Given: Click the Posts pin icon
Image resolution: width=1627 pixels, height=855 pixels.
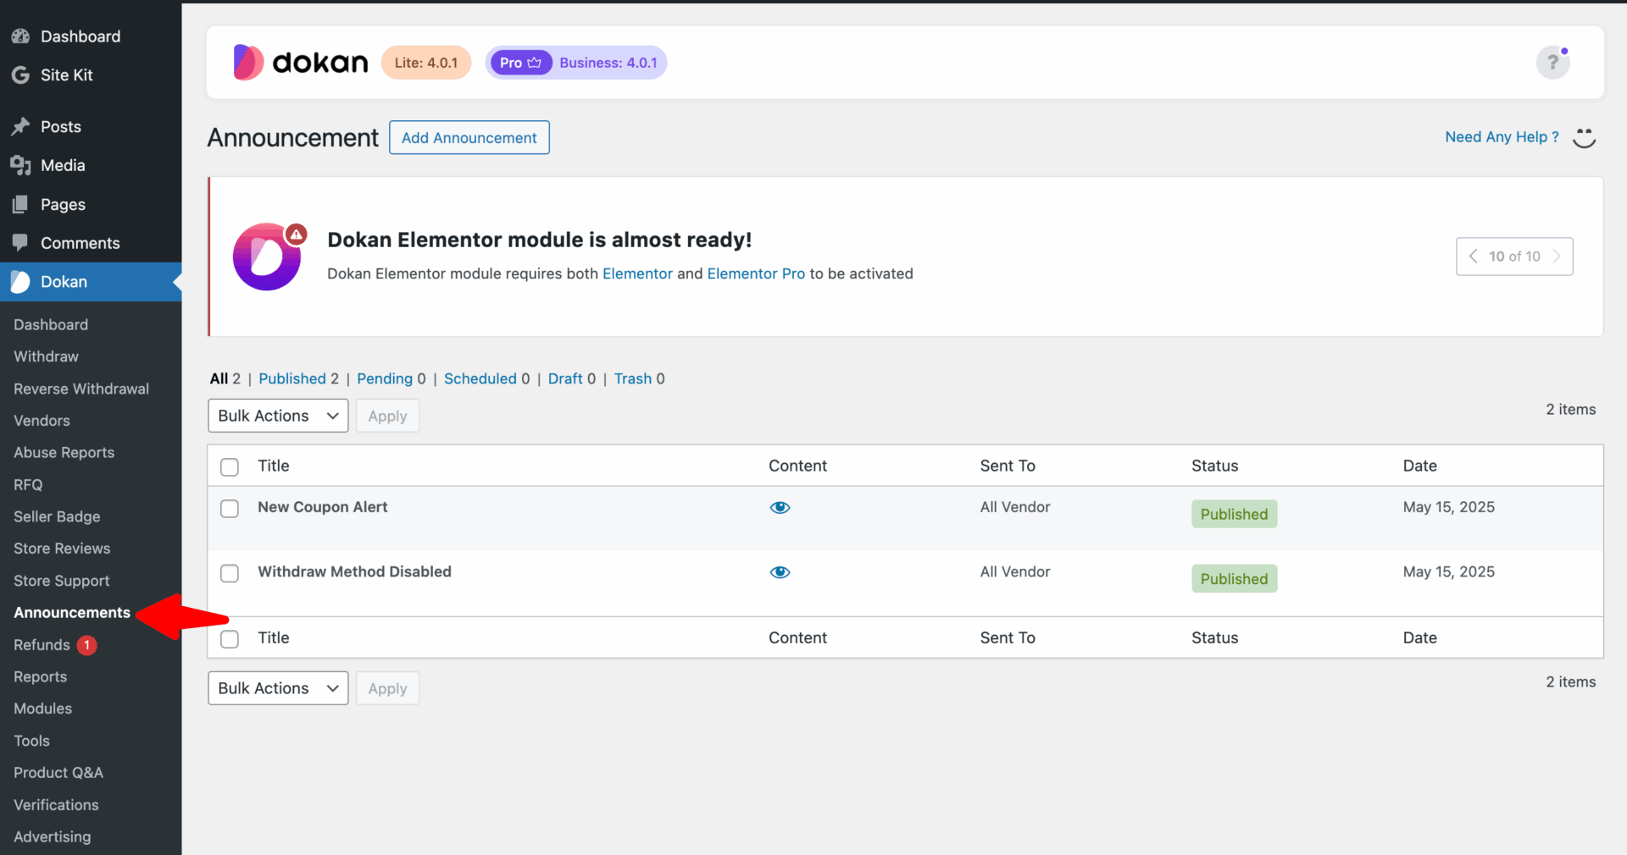Looking at the screenshot, I should tap(20, 127).
